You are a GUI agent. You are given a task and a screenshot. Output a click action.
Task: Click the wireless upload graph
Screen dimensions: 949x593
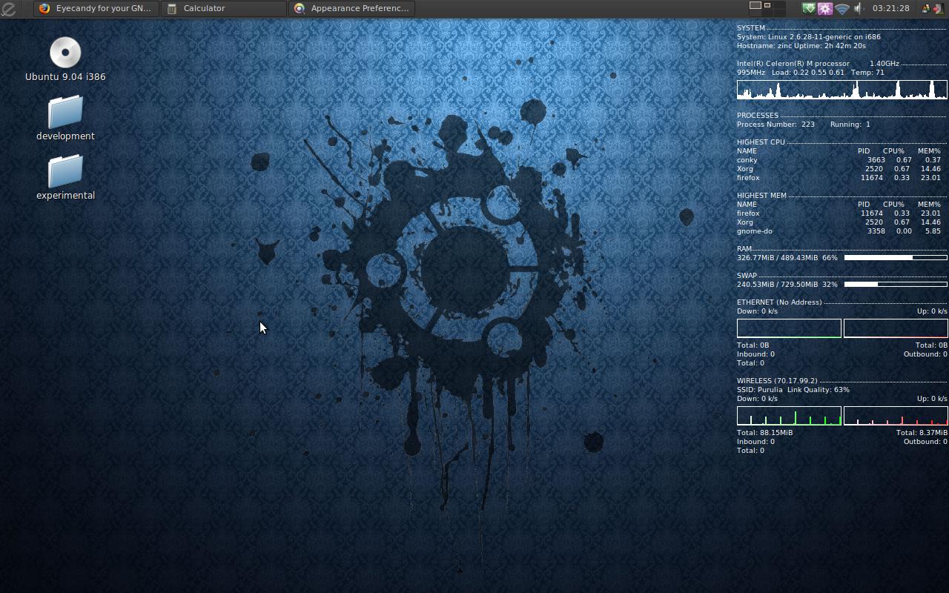pyautogui.click(x=896, y=416)
